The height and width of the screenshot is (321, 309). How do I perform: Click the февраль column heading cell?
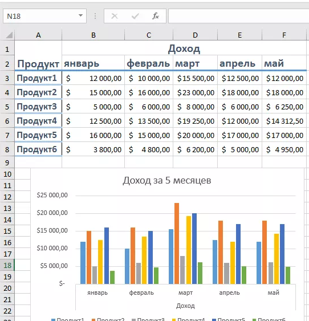pos(149,63)
